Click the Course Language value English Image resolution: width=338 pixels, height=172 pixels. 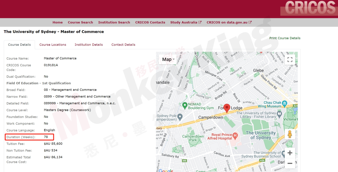point(49,130)
